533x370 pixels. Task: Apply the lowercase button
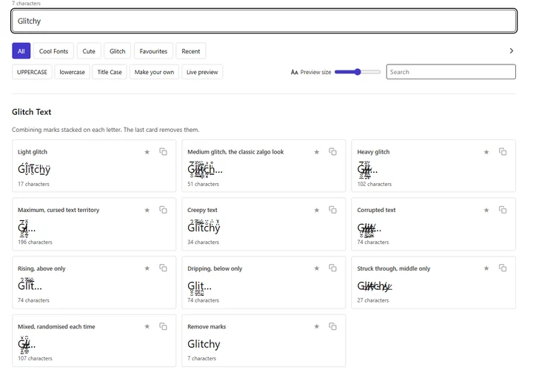[72, 72]
